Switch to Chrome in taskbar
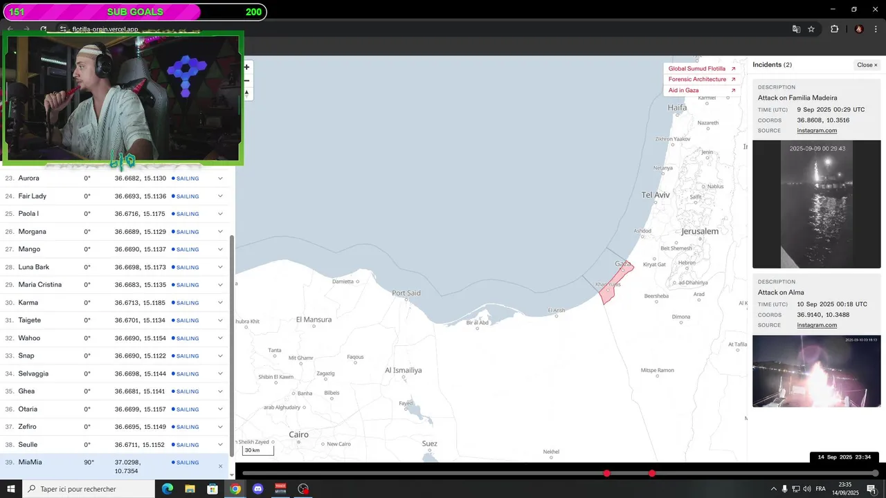This screenshot has width=886, height=498. tap(235, 489)
